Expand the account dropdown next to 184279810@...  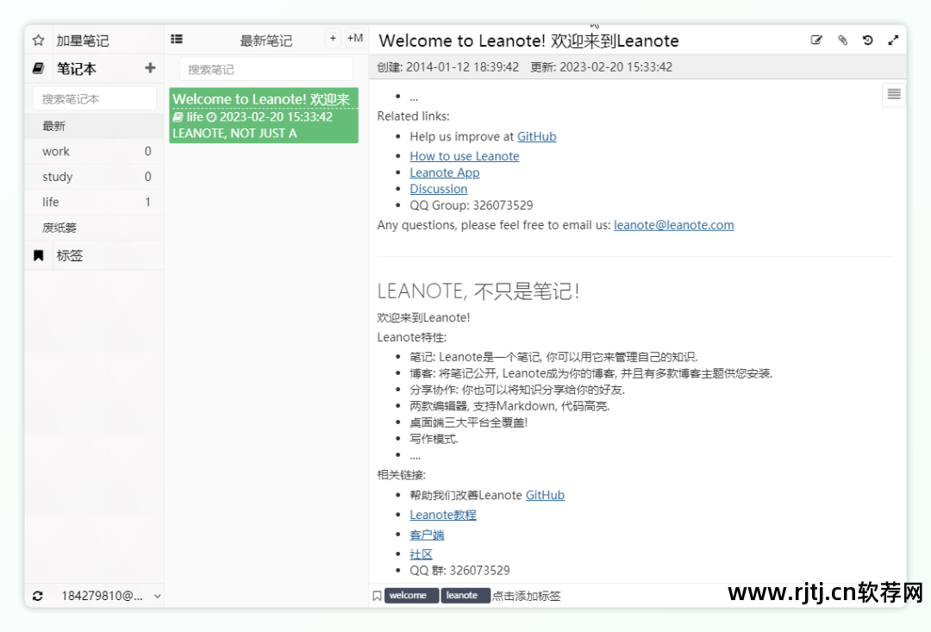(x=156, y=596)
